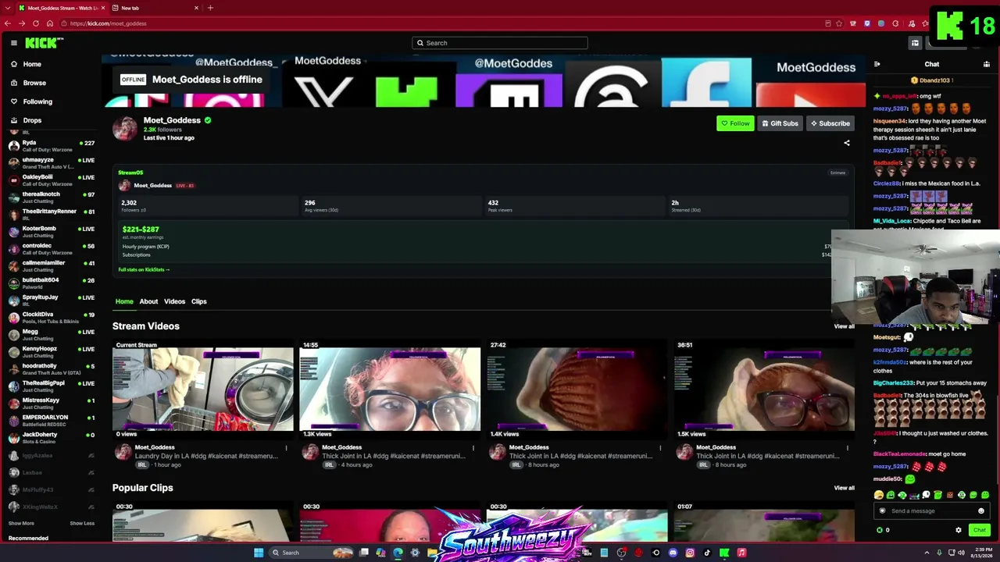Open chat settings gear

(959, 530)
